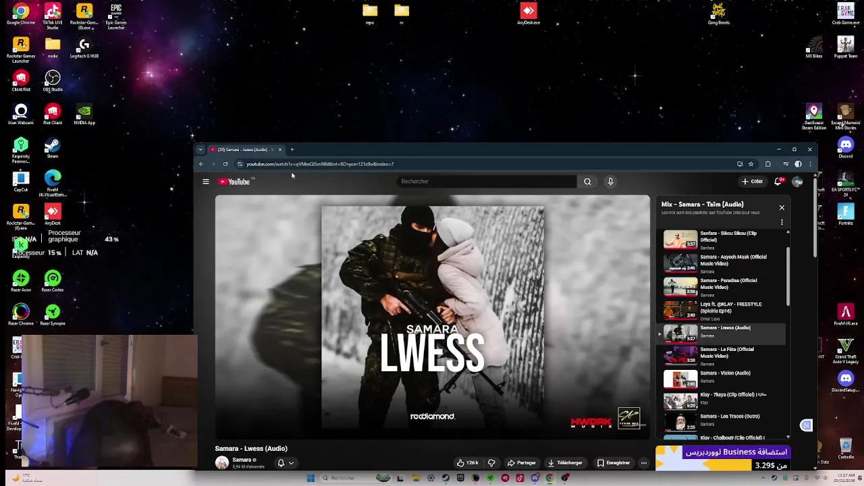Image resolution: width=864 pixels, height=486 pixels.
Task: Click the Partager share button
Action: point(521,463)
